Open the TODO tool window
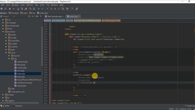Viewport: 195px width, 110px height. point(5,106)
